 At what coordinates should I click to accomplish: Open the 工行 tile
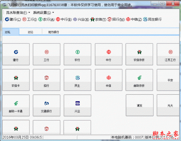tap(46, 54)
